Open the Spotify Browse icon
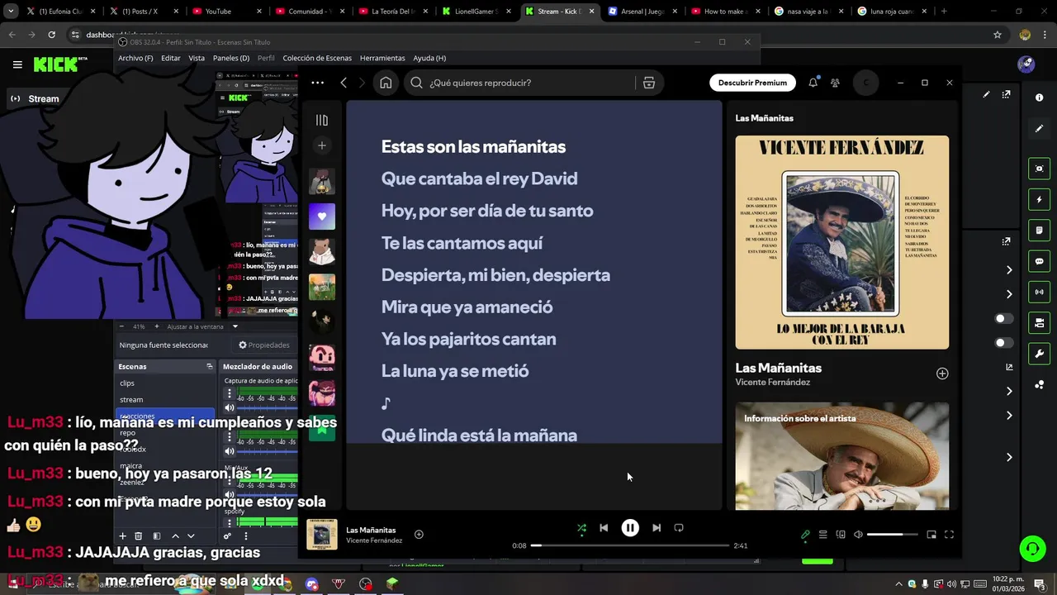Image resolution: width=1057 pixels, height=595 pixels. [x=648, y=83]
